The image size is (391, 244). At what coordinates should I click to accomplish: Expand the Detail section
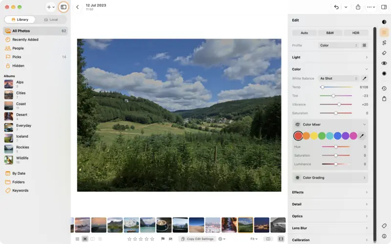[330, 204]
